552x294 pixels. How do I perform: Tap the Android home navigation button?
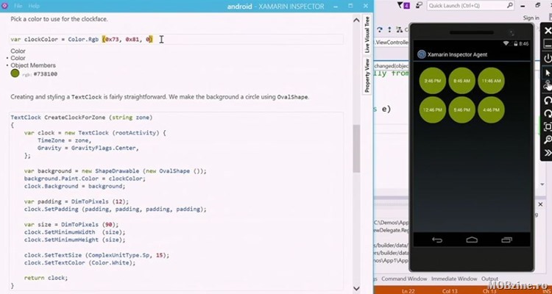point(472,240)
